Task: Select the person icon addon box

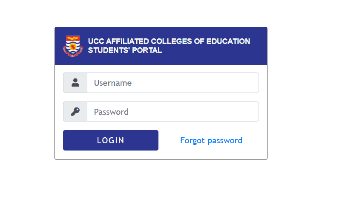Action: click(75, 83)
